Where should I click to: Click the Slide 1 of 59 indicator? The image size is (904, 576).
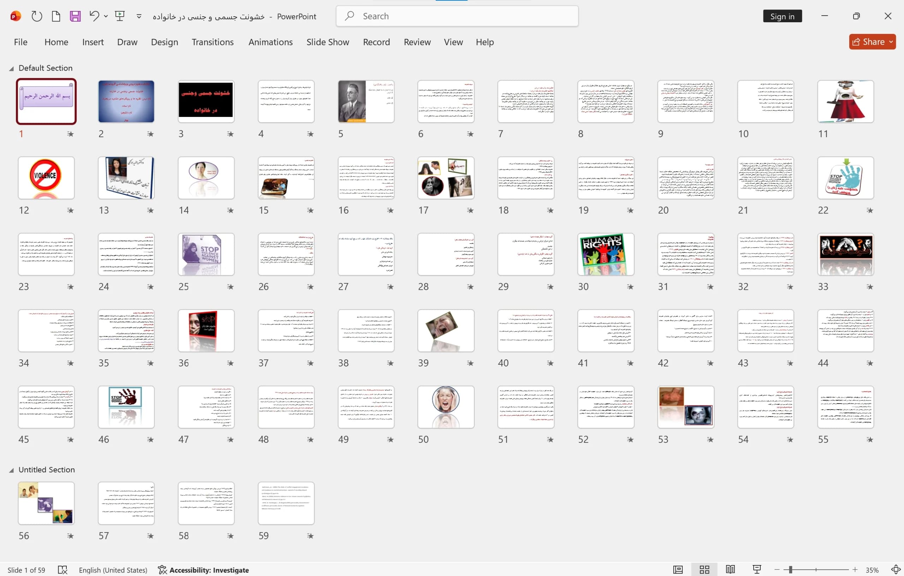tap(26, 570)
